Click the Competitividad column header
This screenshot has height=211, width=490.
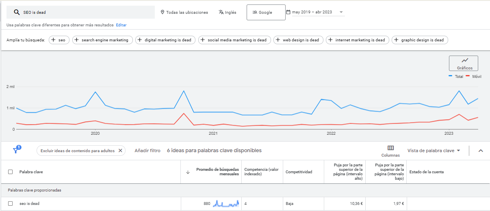(x=299, y=172)
